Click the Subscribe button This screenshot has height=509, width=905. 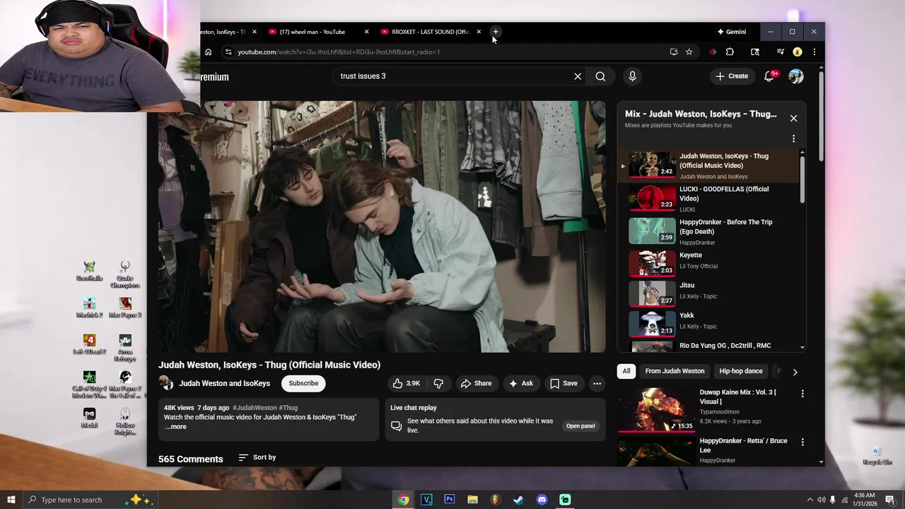click(303, 383)
